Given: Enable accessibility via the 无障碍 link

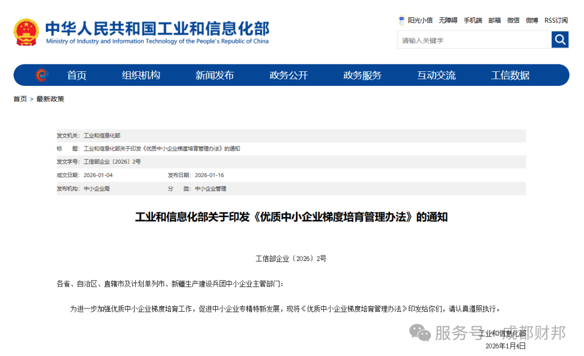Looking at the screenshot, I should (x=448, y=20).
